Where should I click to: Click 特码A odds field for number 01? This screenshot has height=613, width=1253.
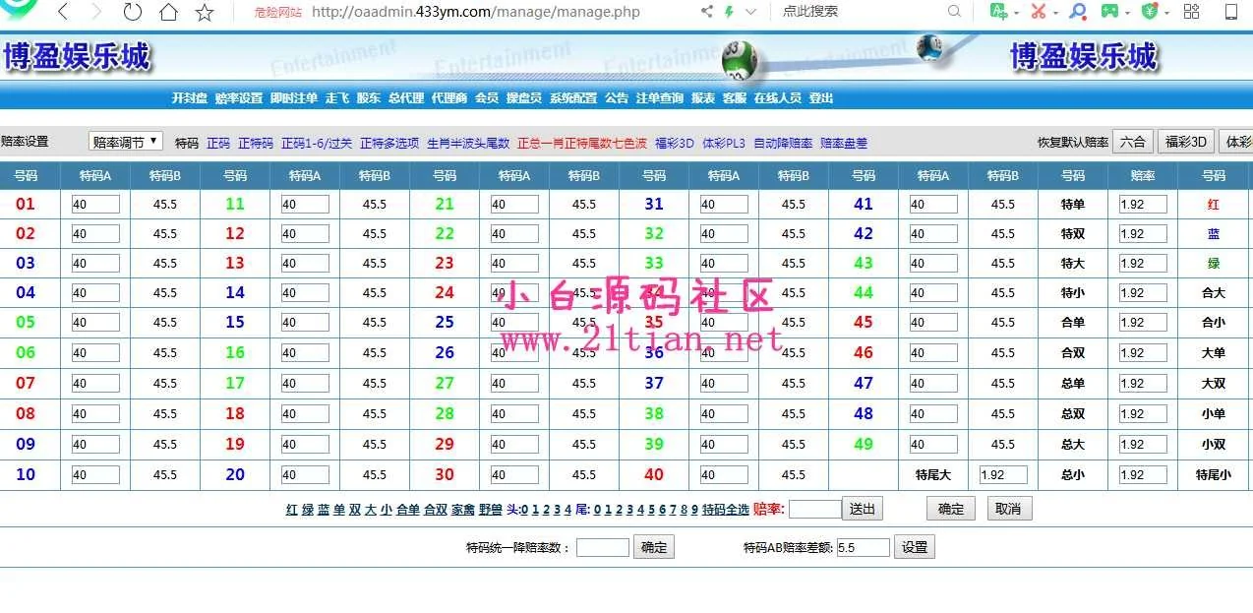(x=95, y=205)
